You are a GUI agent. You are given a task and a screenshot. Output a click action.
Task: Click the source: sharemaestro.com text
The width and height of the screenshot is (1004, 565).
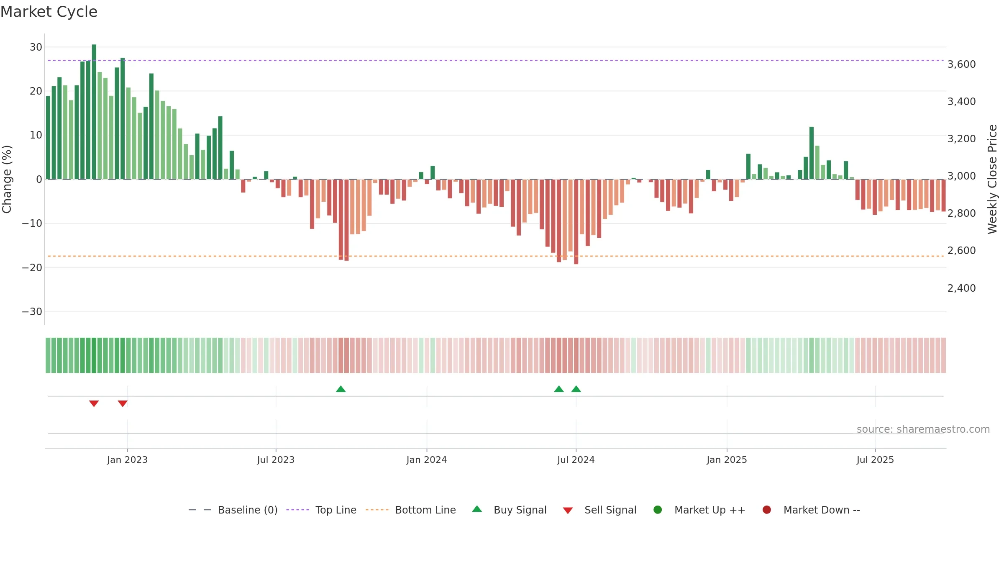tap(923, 429)
